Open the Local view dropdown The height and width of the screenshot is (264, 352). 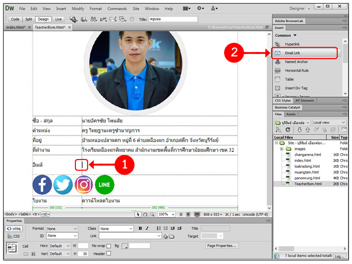[x=330, y=122]
